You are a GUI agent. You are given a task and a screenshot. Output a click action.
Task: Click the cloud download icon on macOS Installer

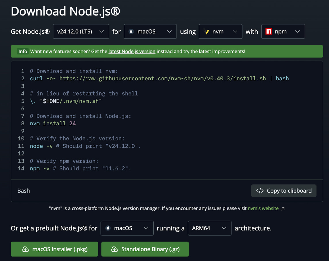pyautogui.click(x=25, y=249)
